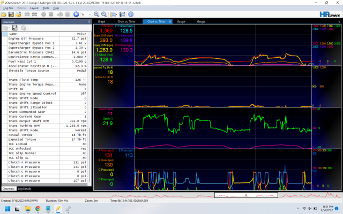The width and height of the screenshot is (343, 214).
Task: Open the Windows Start menu
Action: (8, 209)
